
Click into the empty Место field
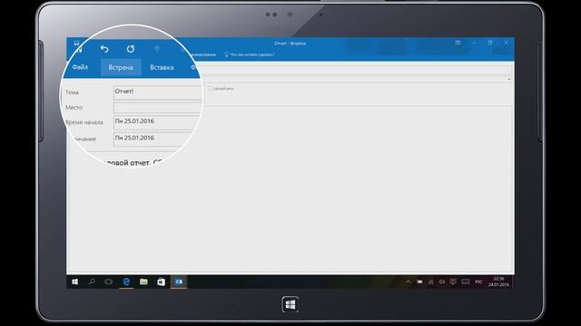pyautogui.click(x=157, y=108)
